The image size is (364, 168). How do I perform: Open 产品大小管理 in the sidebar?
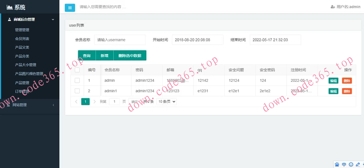(25, 65)
